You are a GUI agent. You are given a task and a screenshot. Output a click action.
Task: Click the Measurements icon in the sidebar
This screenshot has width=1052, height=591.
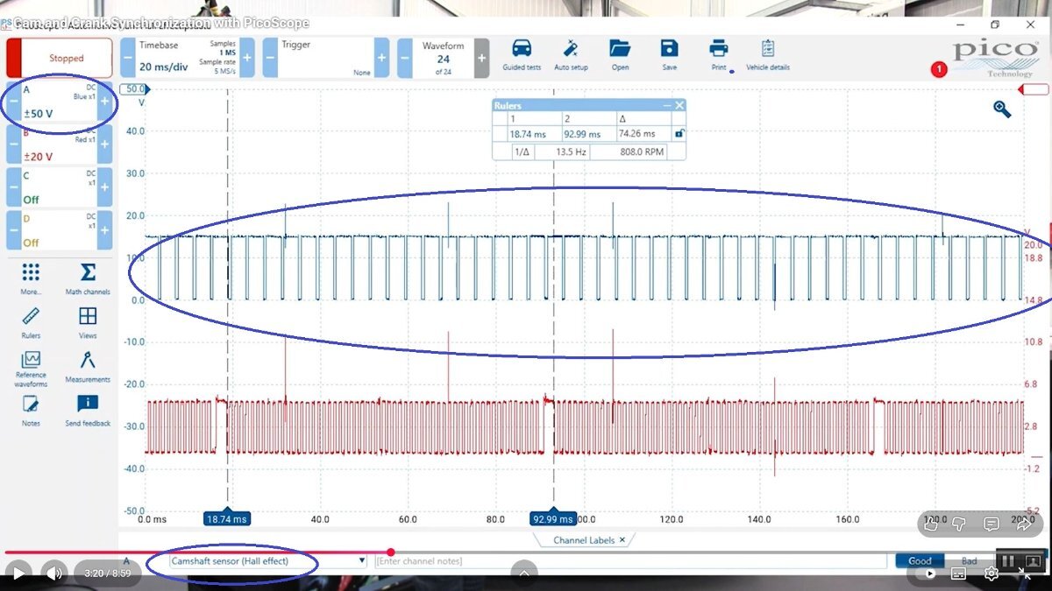pos(88,361)
